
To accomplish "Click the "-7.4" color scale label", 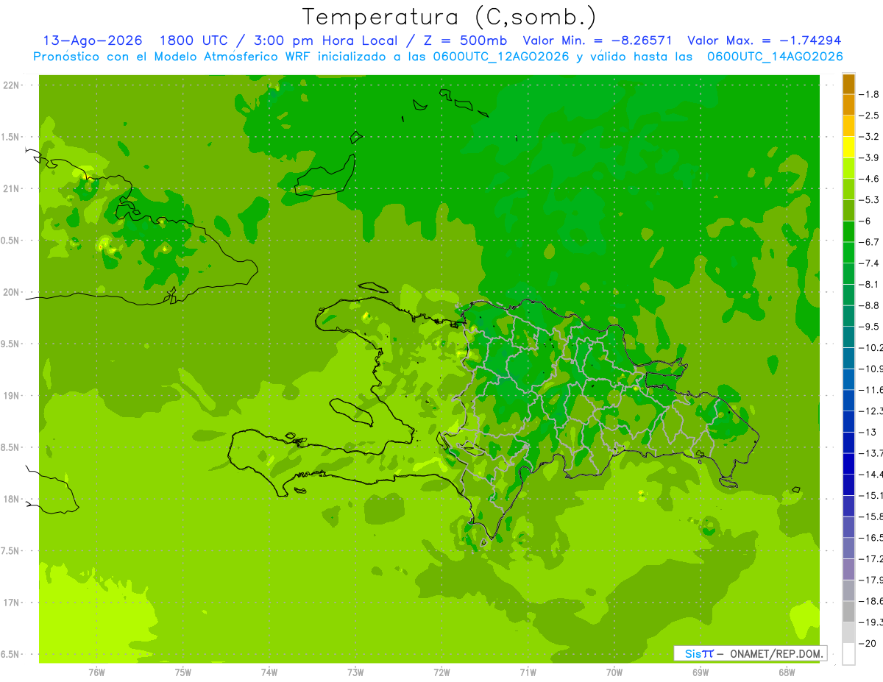I will (x=870, y=263).
